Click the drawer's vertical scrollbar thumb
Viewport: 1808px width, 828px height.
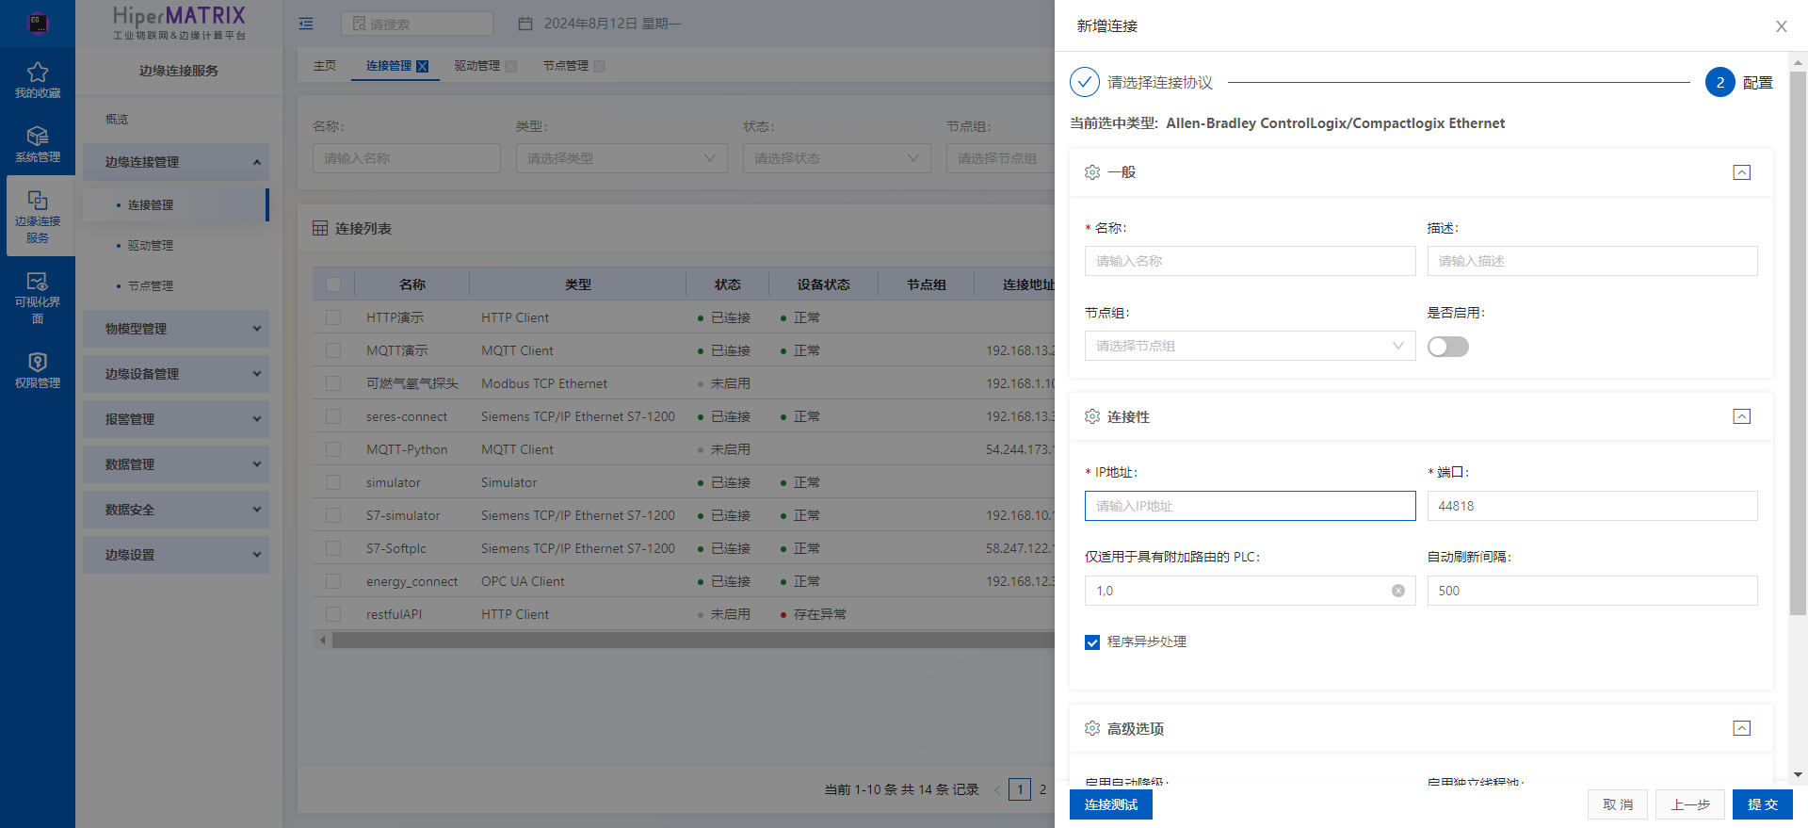click(1798, 344)
